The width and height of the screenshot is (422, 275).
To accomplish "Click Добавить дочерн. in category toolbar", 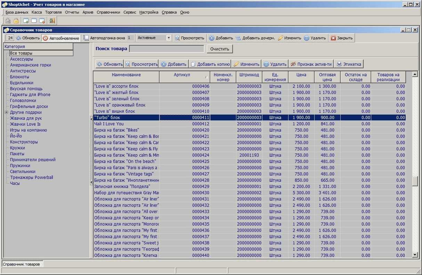I will [x=255, y=38].
